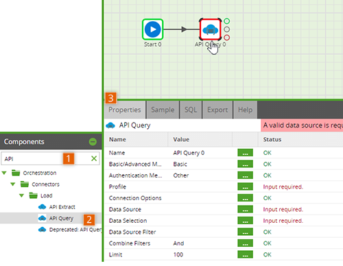
Task: Click the Orchestration folder icon
Action: pos(16,173)
